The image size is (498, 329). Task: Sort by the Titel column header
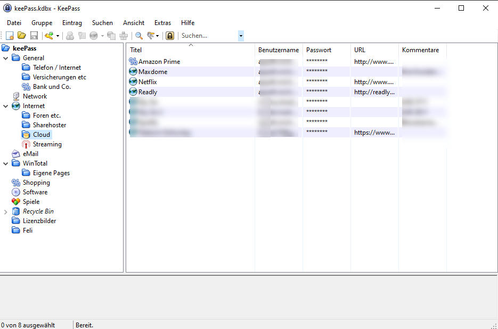tap(191, 50)
